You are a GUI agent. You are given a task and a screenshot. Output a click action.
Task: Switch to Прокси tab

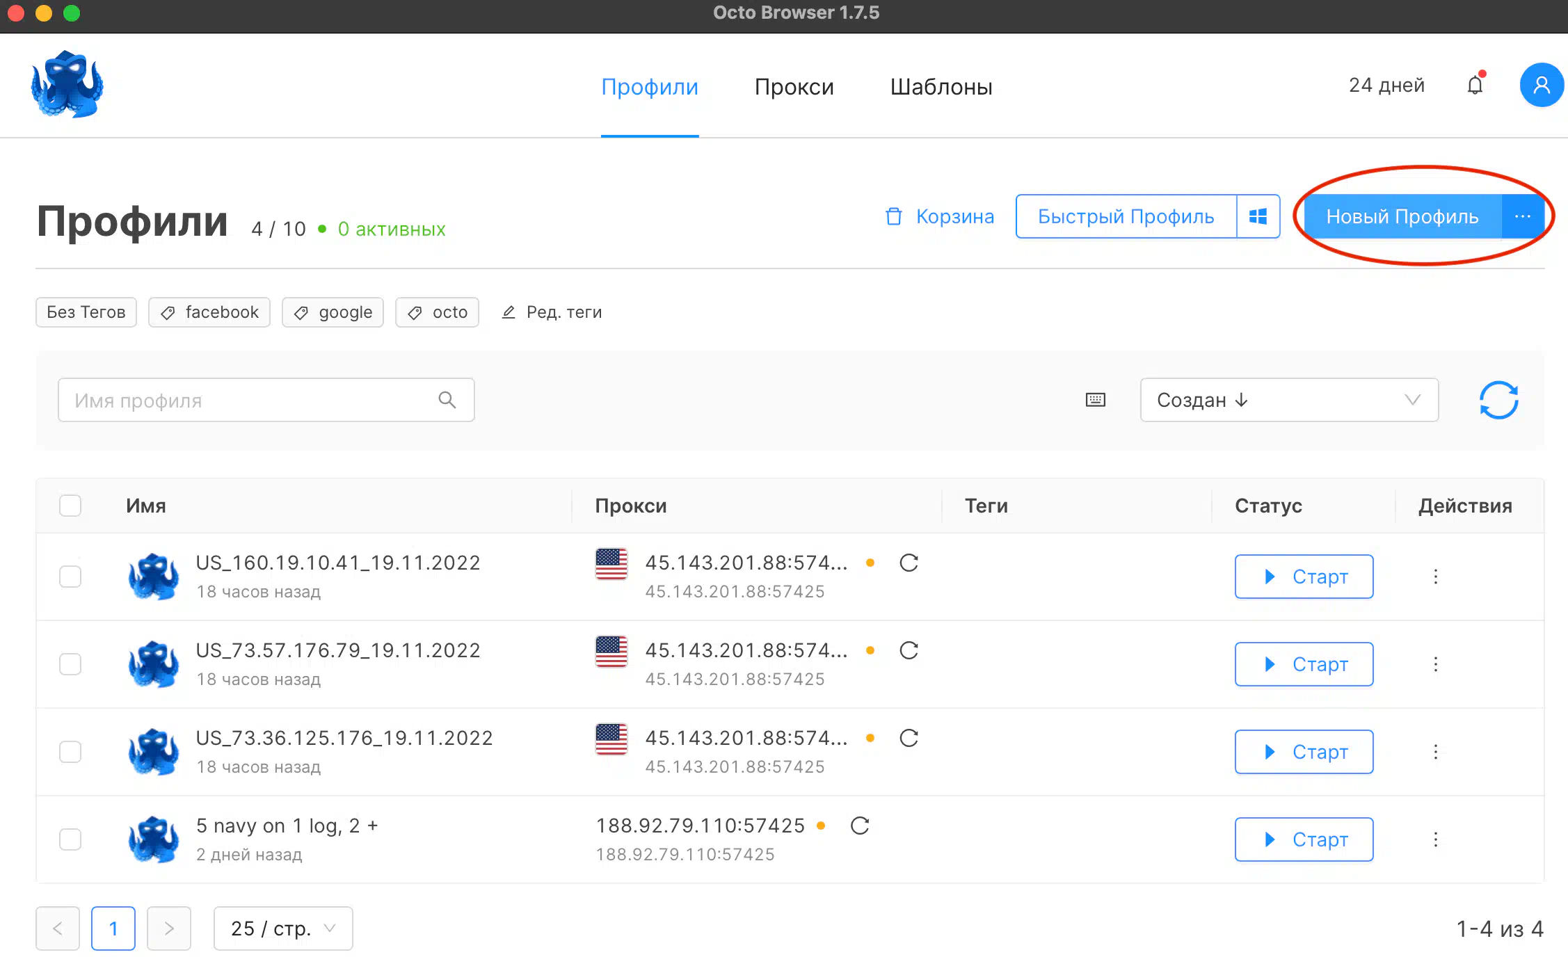point(794,87)
